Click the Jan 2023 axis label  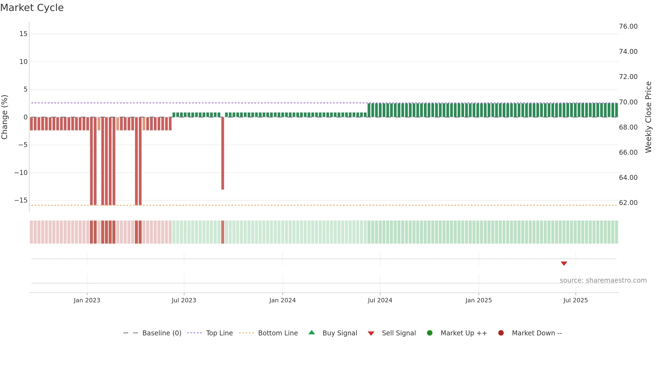87,300
